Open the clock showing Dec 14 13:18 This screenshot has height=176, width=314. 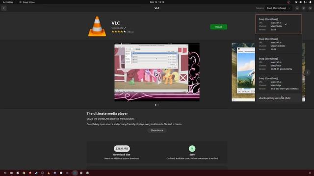[x=157, y=2]
